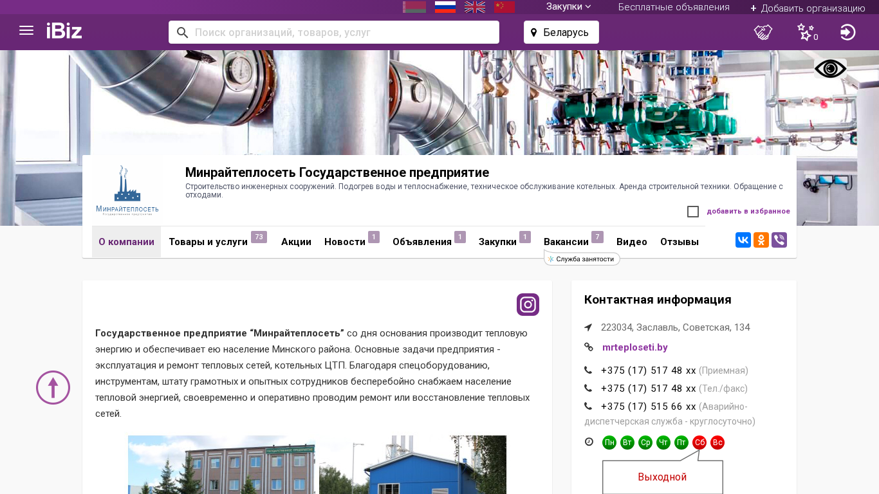Image resolution: width=879 pixels, height=494 pixels.
Task: Click Добавить организацию link
Action: pyautogui.click(x=808, y=8)
